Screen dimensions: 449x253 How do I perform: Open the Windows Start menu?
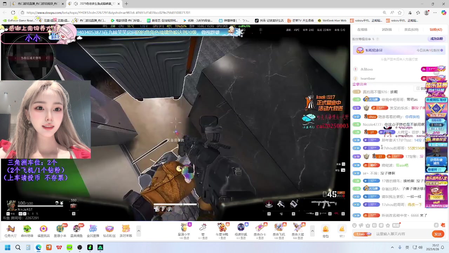pos(7,248)
